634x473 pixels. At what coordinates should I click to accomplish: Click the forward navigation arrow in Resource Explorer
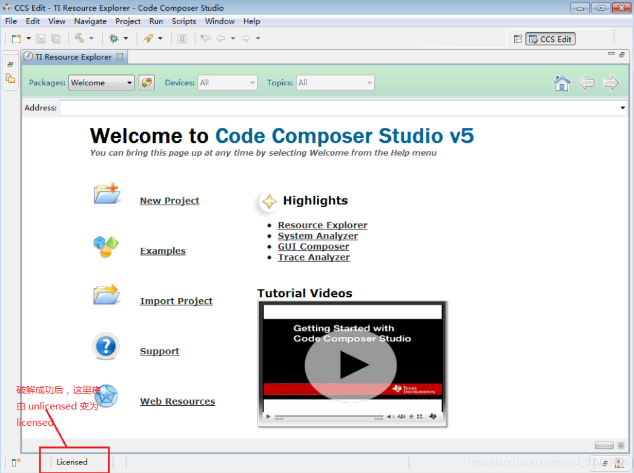tap(610, 83)
